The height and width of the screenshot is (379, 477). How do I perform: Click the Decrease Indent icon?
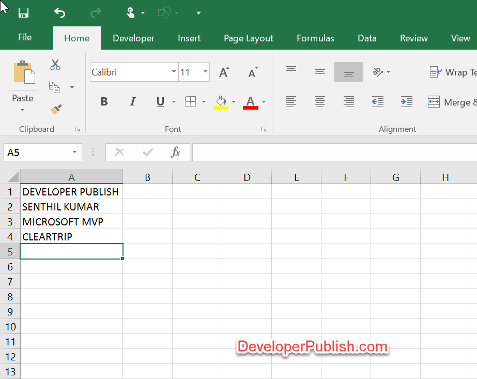[378, 101]
